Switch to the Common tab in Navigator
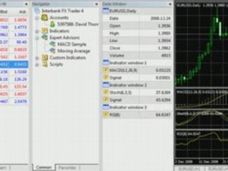This screenshot has width=228, height=171. tap(44, 167)
